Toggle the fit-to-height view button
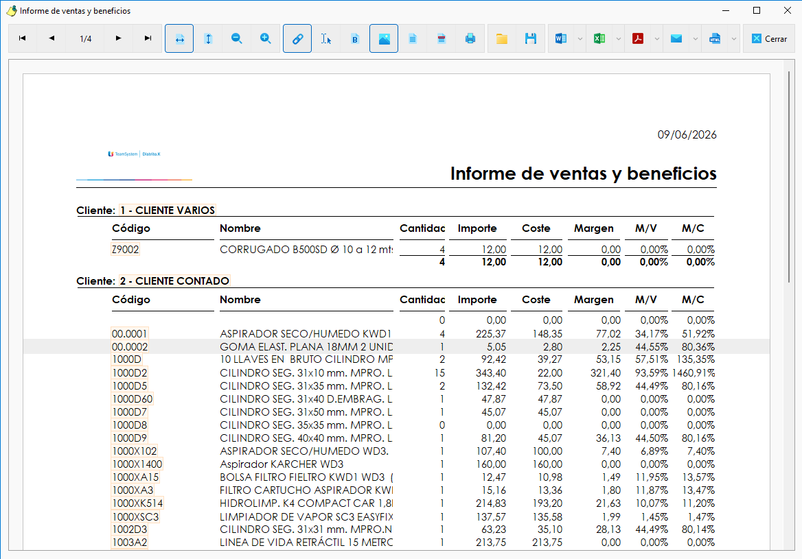 click(x=208, y=38)
